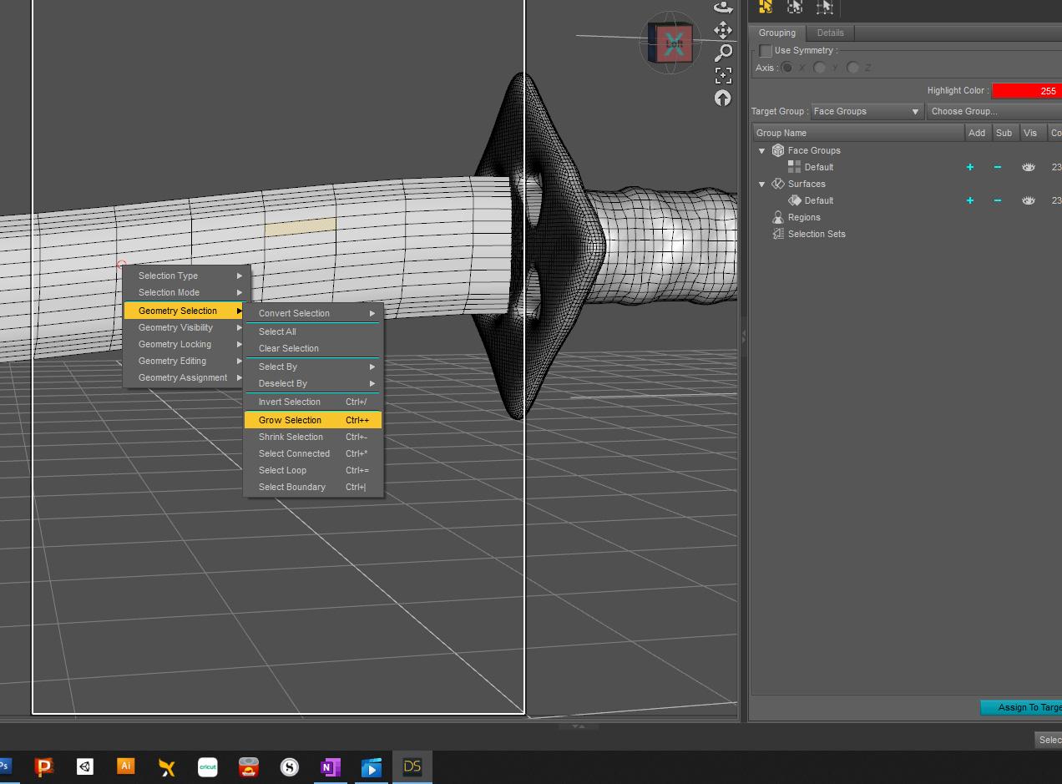Screen dimensions: 1062x784
Task: Expand the Select By submenu
Action: click(313, 367)
